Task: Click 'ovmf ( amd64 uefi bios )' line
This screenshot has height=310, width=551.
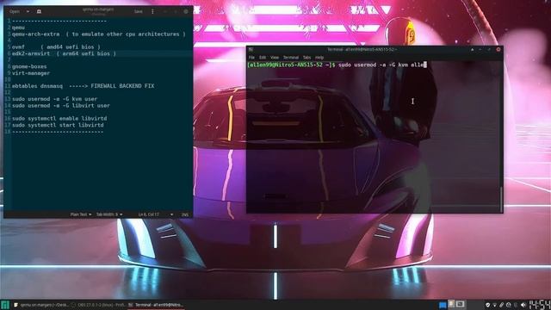Action: click(x=56, y=46)
